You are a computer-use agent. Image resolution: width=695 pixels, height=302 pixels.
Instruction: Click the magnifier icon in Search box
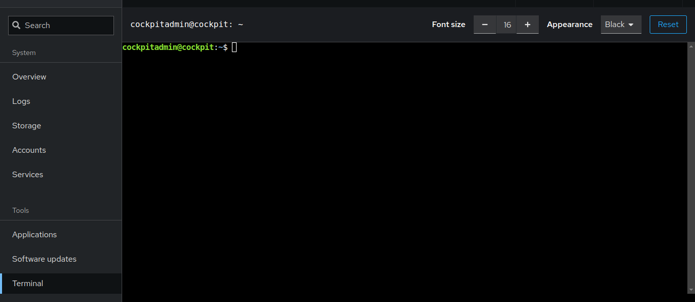pyautogui.click(x=16, y=26)
